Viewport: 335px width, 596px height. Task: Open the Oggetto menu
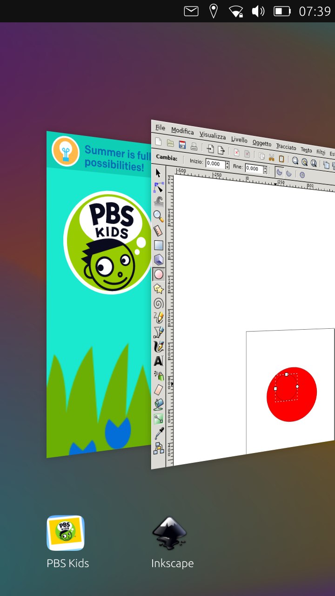click(261, 143)
